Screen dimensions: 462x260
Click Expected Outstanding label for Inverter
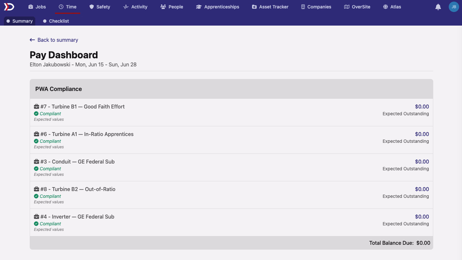406,224
